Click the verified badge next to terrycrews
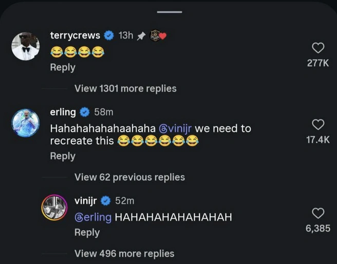The width and height of the screenshot is (337, 264). coord(109,35)
